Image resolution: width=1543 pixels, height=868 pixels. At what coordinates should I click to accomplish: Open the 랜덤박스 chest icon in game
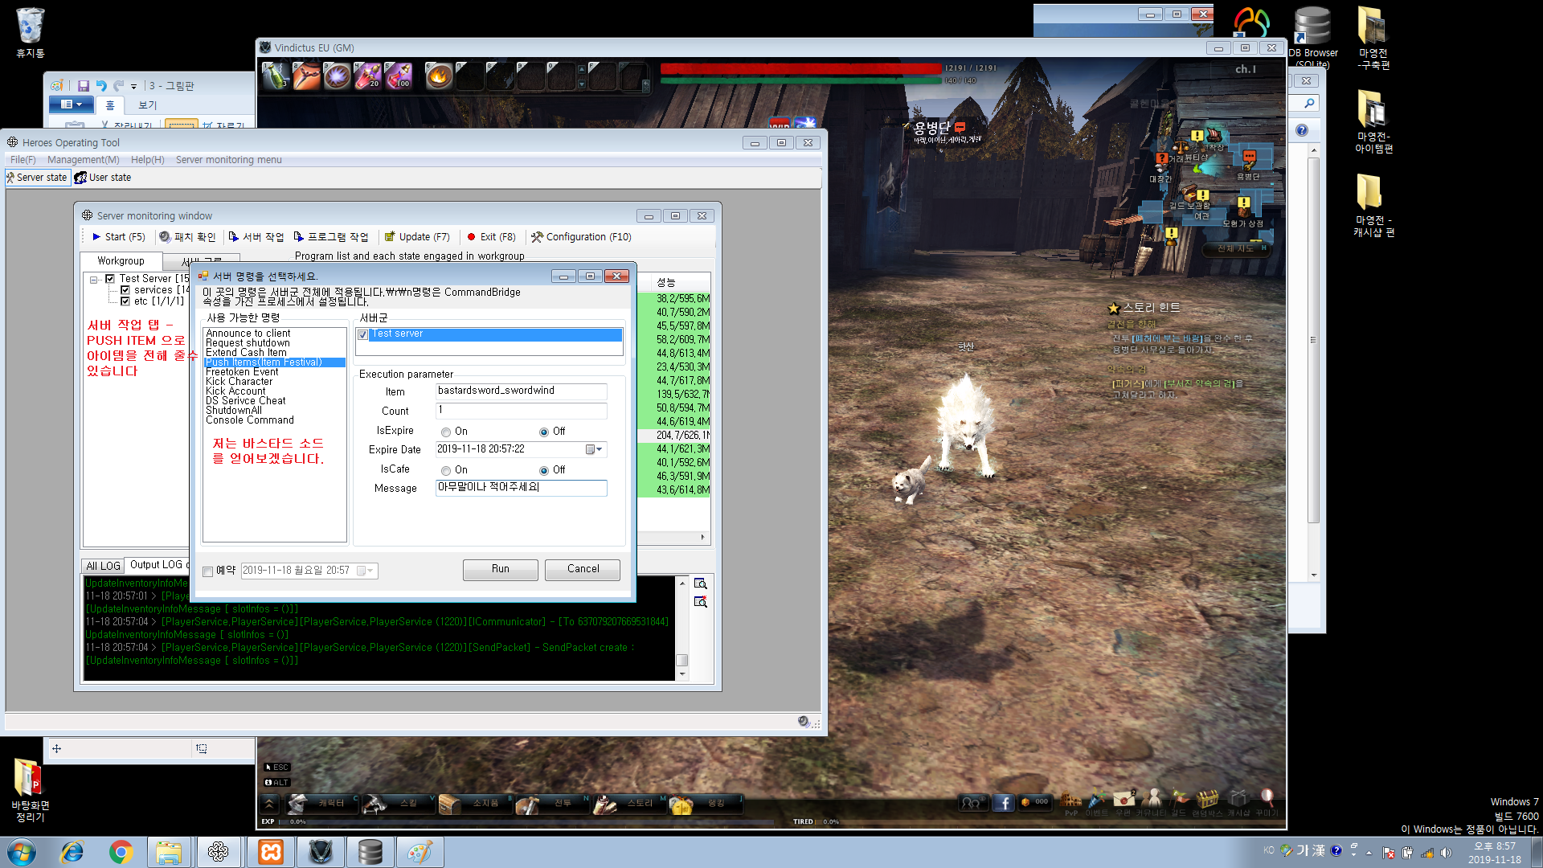1207,802
